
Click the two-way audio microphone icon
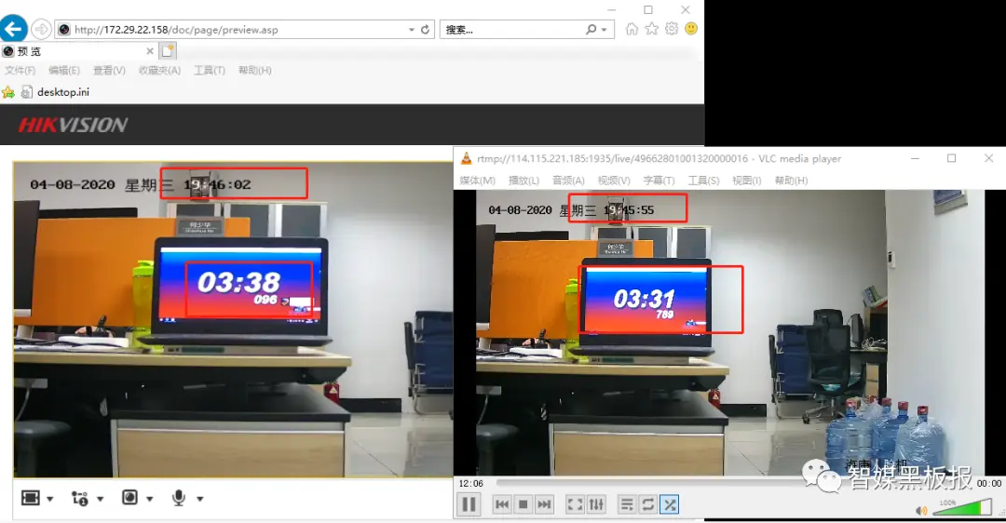pyautogui.click(x=179, y=498)
